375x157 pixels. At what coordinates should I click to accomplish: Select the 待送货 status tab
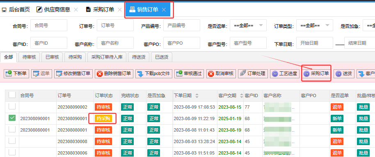pos(139,57)
